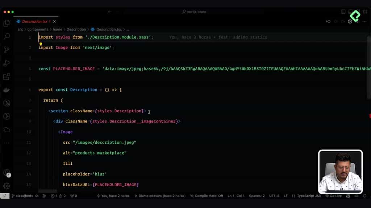Open the activity bar overflow (...) menu
This screenshot has height=208, width=371.
pyautogui.click(x=7, y=143)
